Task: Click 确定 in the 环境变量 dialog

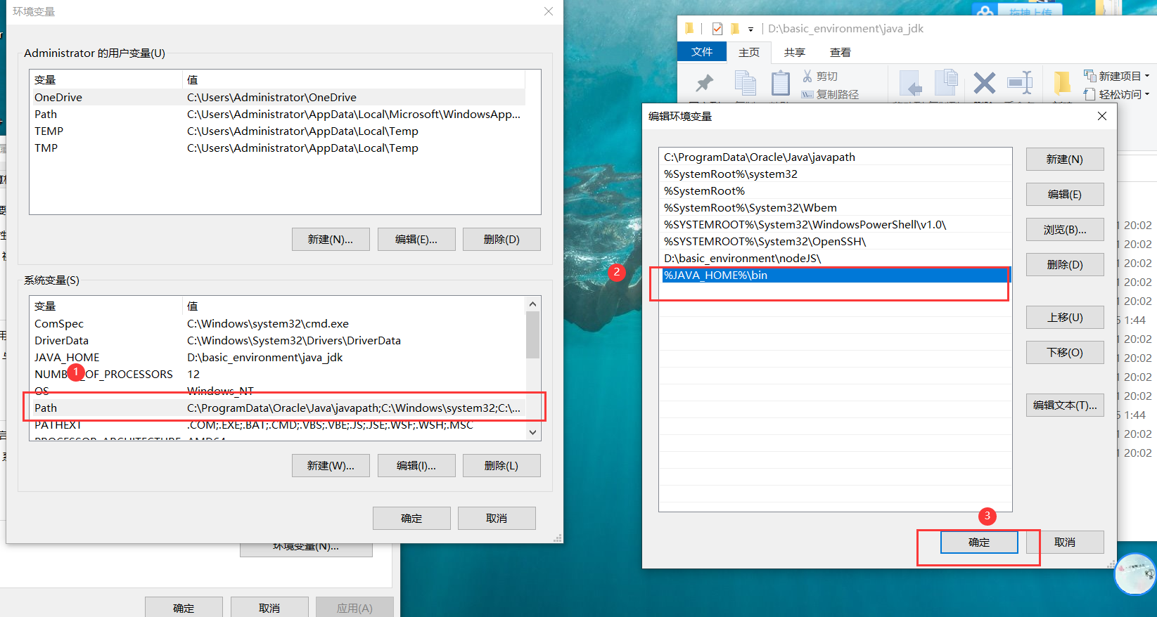Action: tap(411, 519)
